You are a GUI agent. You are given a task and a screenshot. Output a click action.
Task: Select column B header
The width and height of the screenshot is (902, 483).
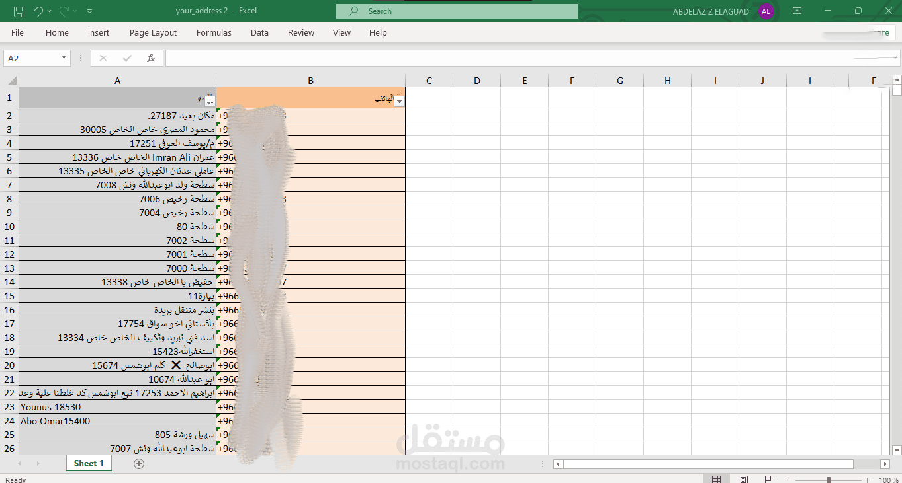click(310, 81)
